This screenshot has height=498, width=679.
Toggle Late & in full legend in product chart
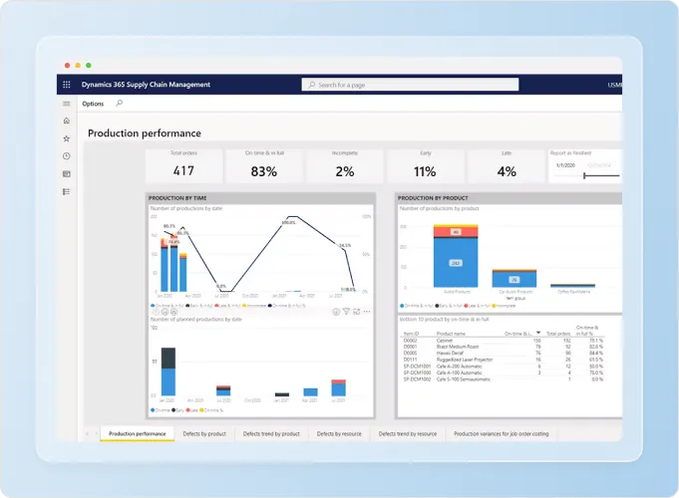[x=477, y=306]
